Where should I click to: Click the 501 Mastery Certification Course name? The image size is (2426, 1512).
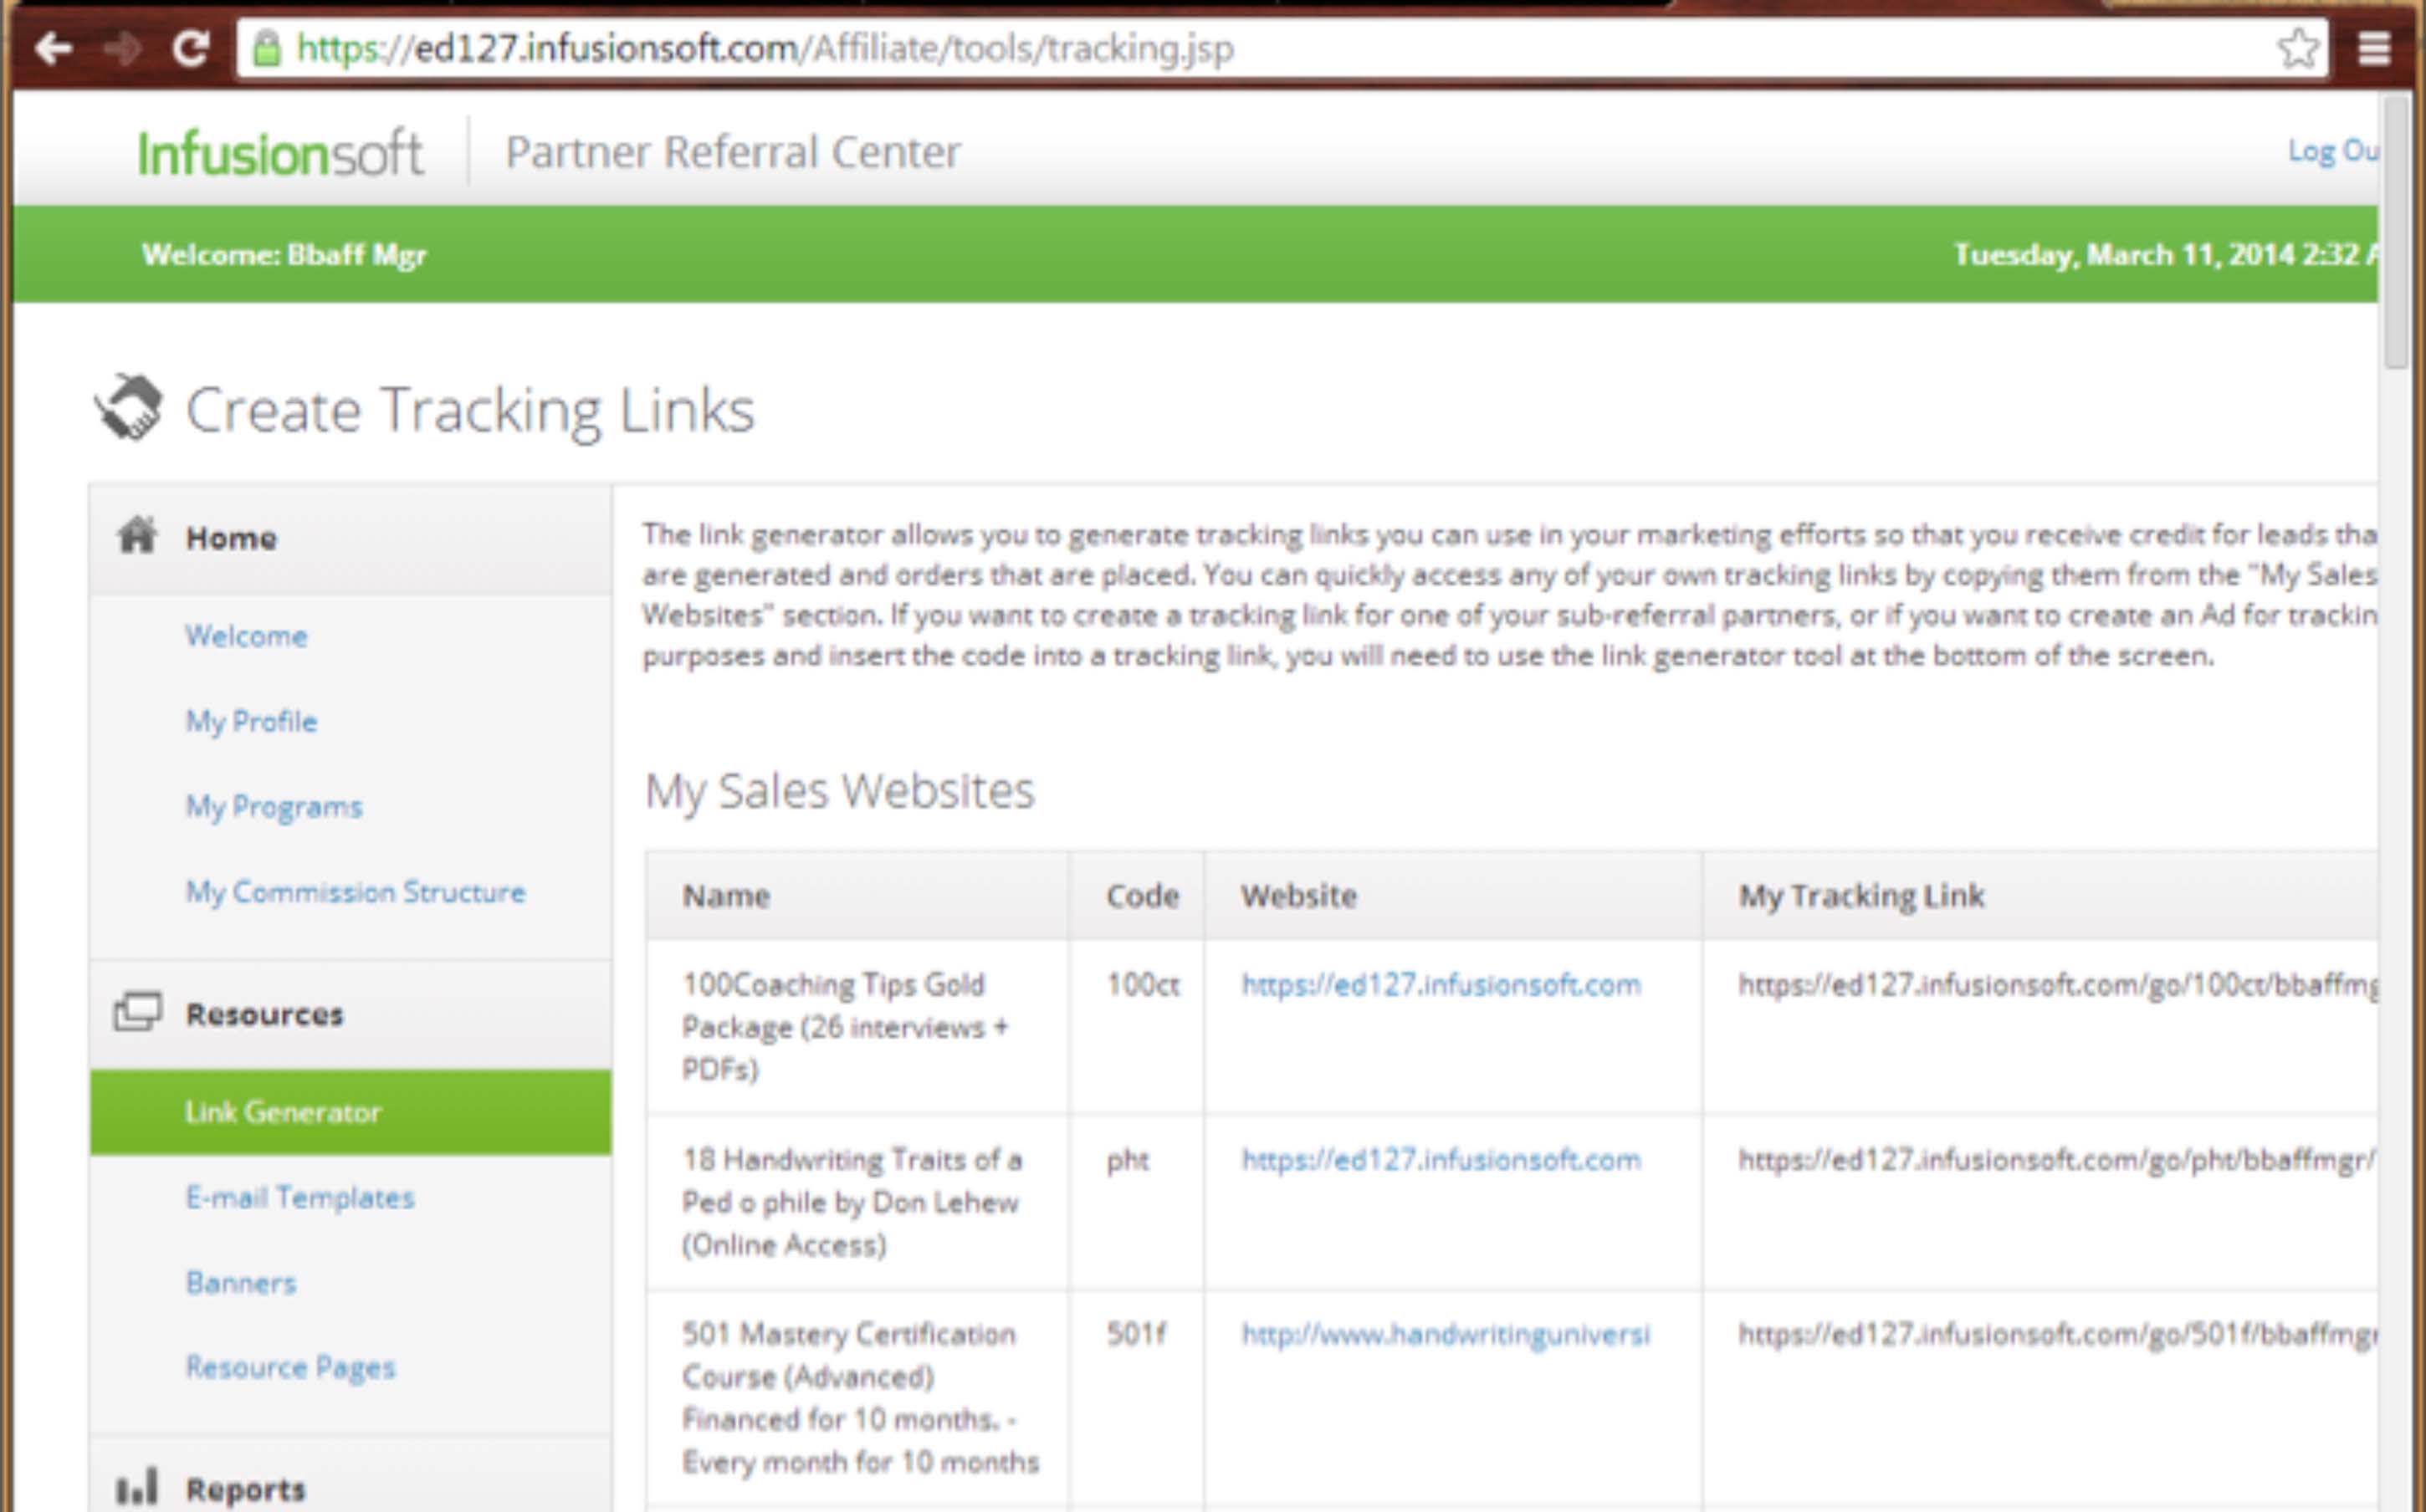[860, 1398]
